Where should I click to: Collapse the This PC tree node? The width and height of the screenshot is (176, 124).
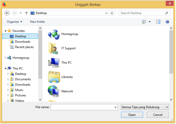5,68
